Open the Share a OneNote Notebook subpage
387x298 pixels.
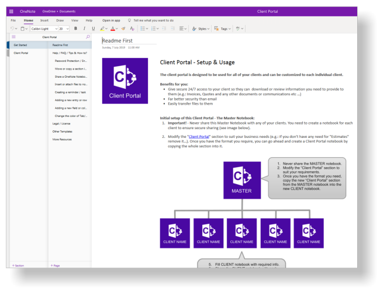(x=70, y=77)
